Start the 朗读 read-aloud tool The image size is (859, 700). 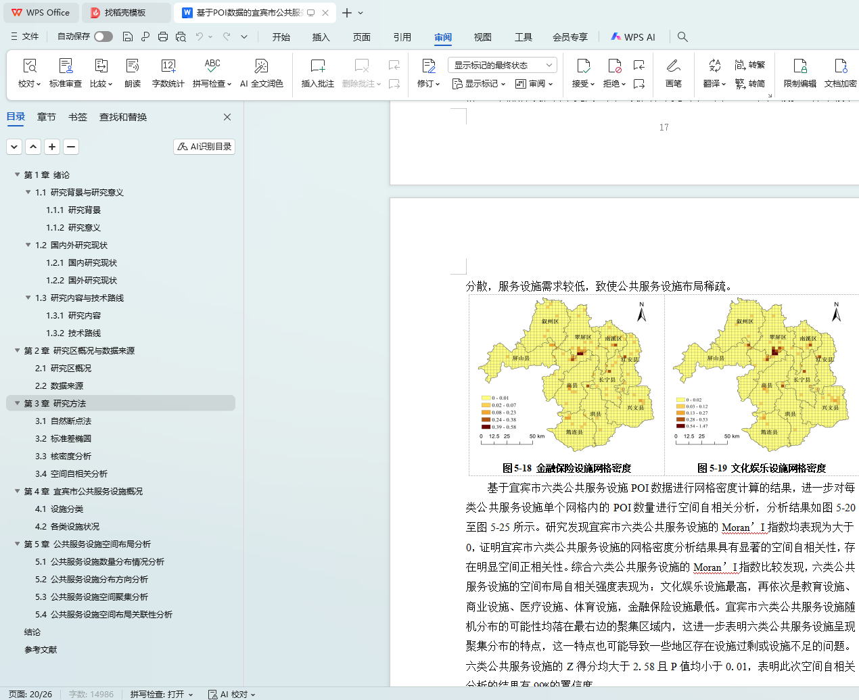133,73
